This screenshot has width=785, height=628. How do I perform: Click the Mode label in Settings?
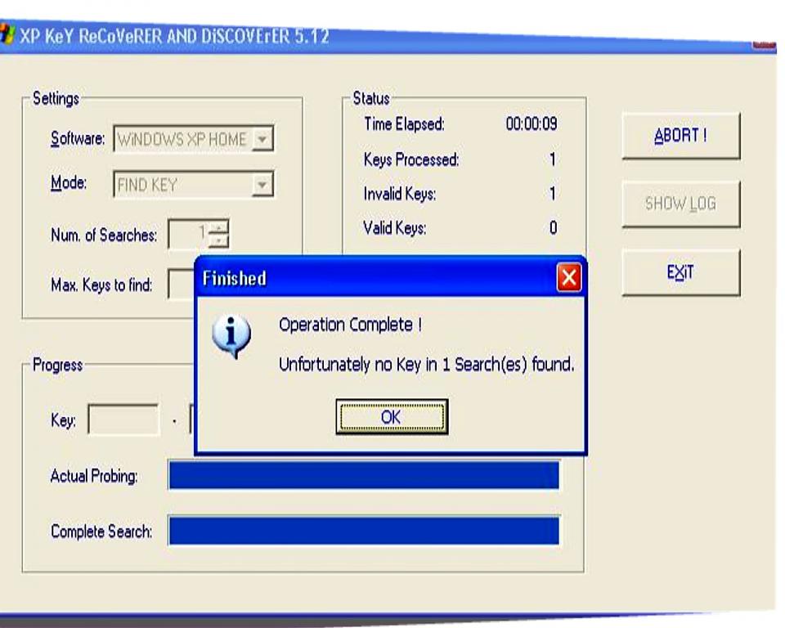(69, 183)
